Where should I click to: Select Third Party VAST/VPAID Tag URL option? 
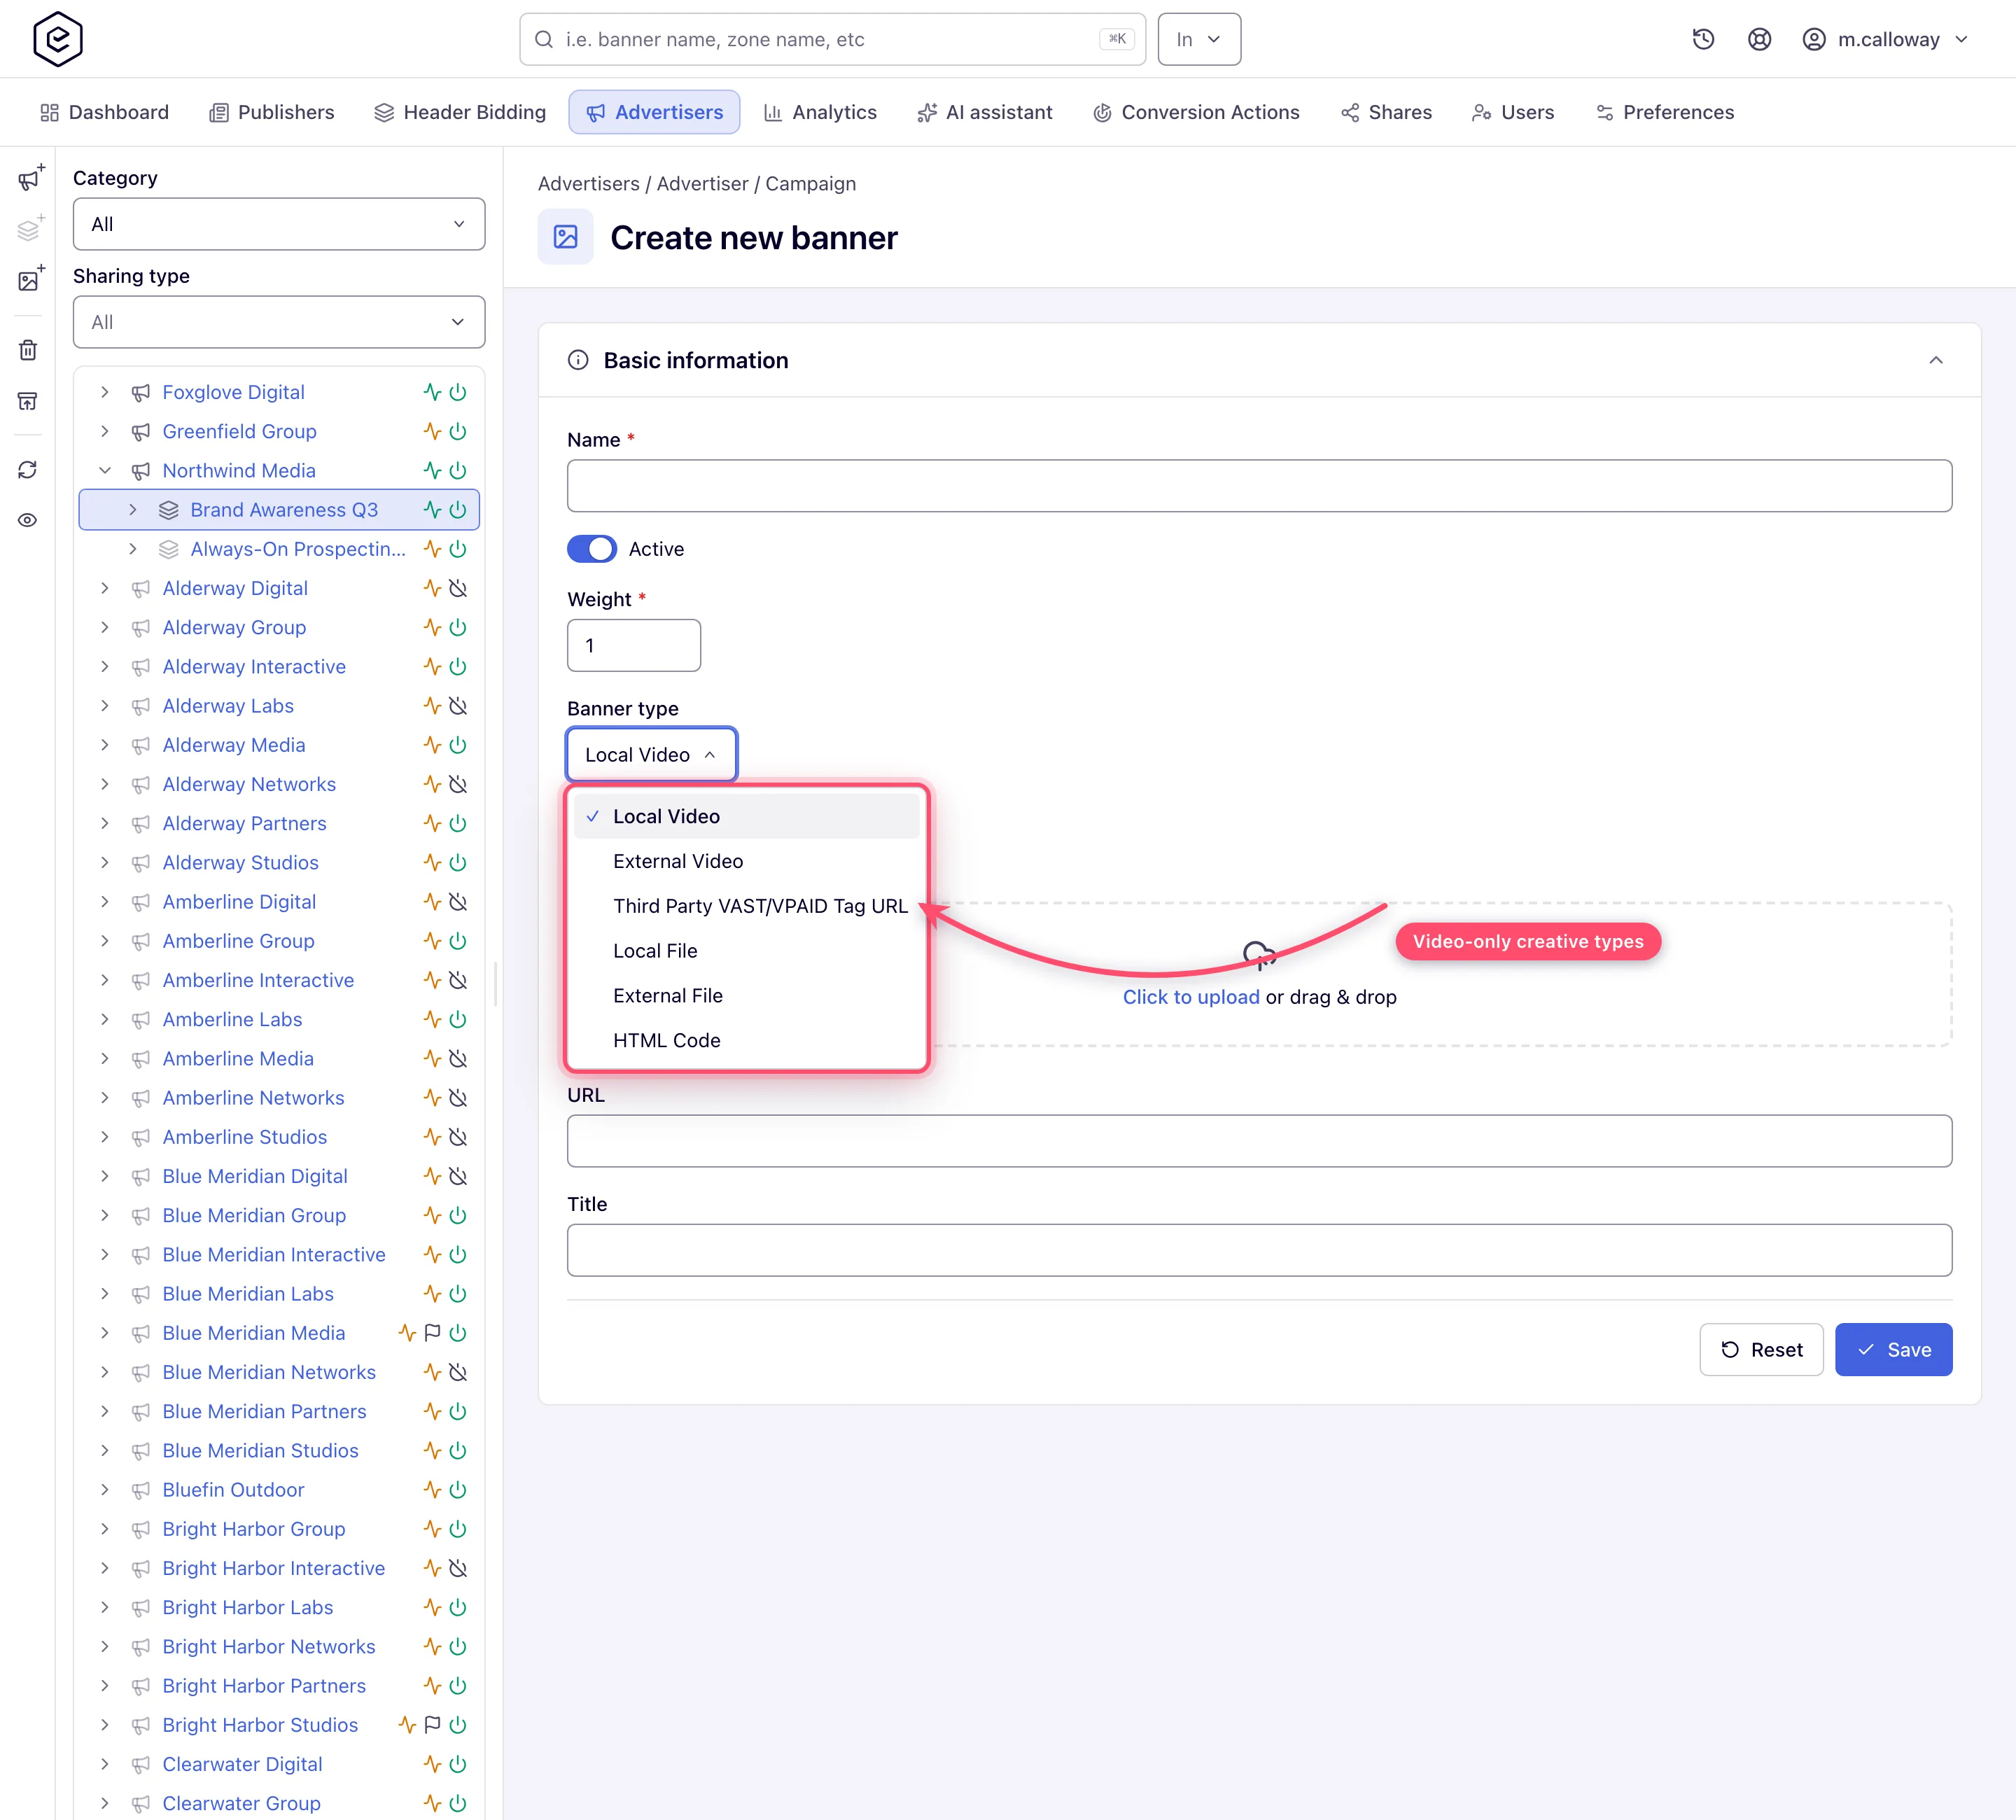[746, 906]
